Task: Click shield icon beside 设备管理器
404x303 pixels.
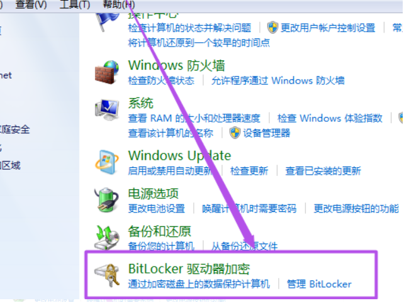Action: click(235, 133)
